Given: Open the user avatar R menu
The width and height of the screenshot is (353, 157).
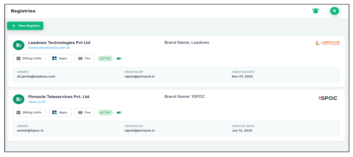Looking at the screenshot, I should tap(334, 11).
